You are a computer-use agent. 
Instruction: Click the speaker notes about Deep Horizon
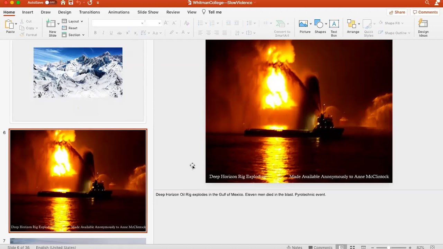click(241, 195)
